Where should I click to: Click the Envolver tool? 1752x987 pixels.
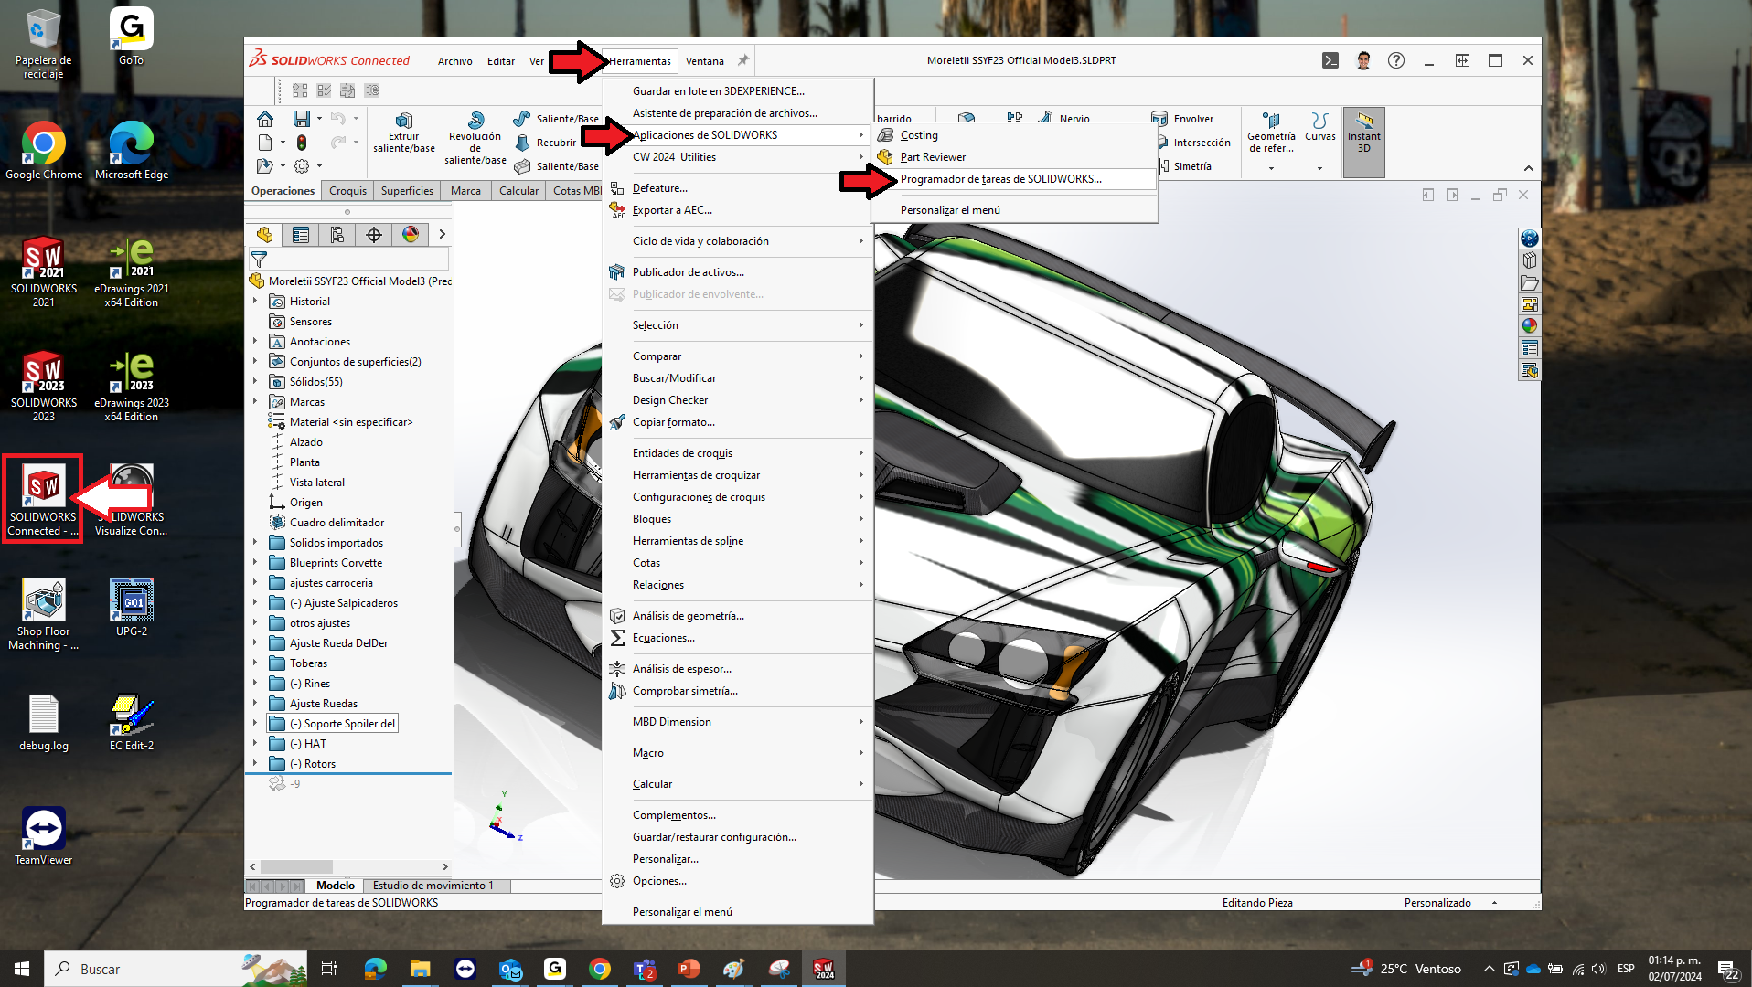(1183, 119)
